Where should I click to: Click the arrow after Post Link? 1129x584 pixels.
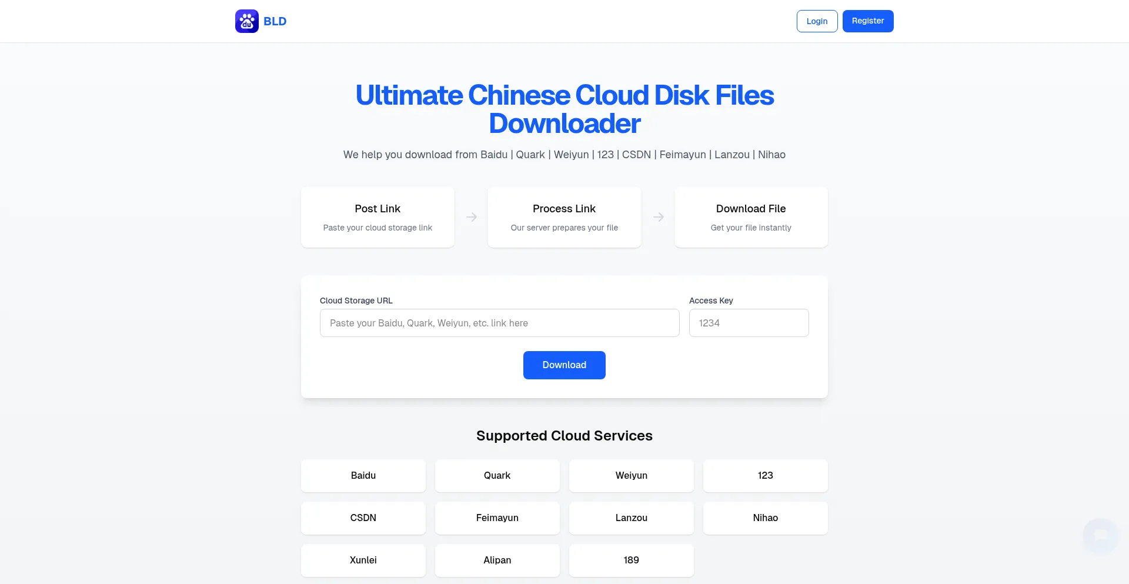tap(471, 217)
